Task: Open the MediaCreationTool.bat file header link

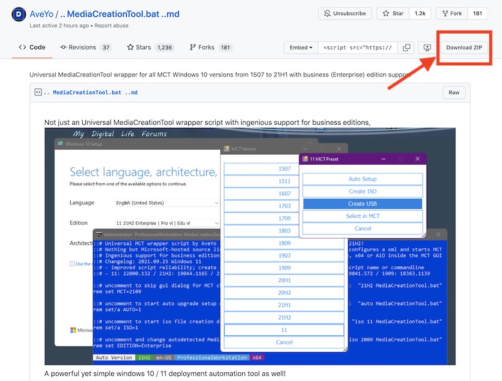Action: (x=90, y=92)
